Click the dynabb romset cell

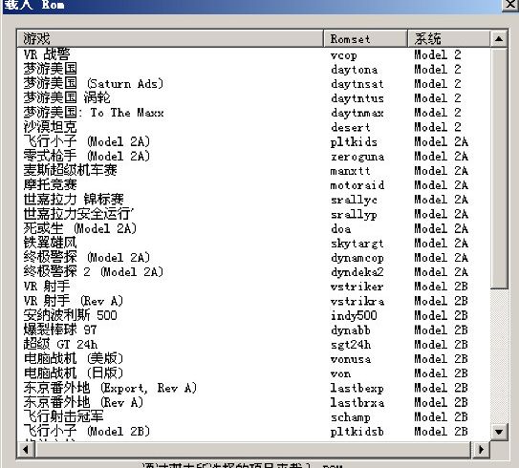[351, 330]
